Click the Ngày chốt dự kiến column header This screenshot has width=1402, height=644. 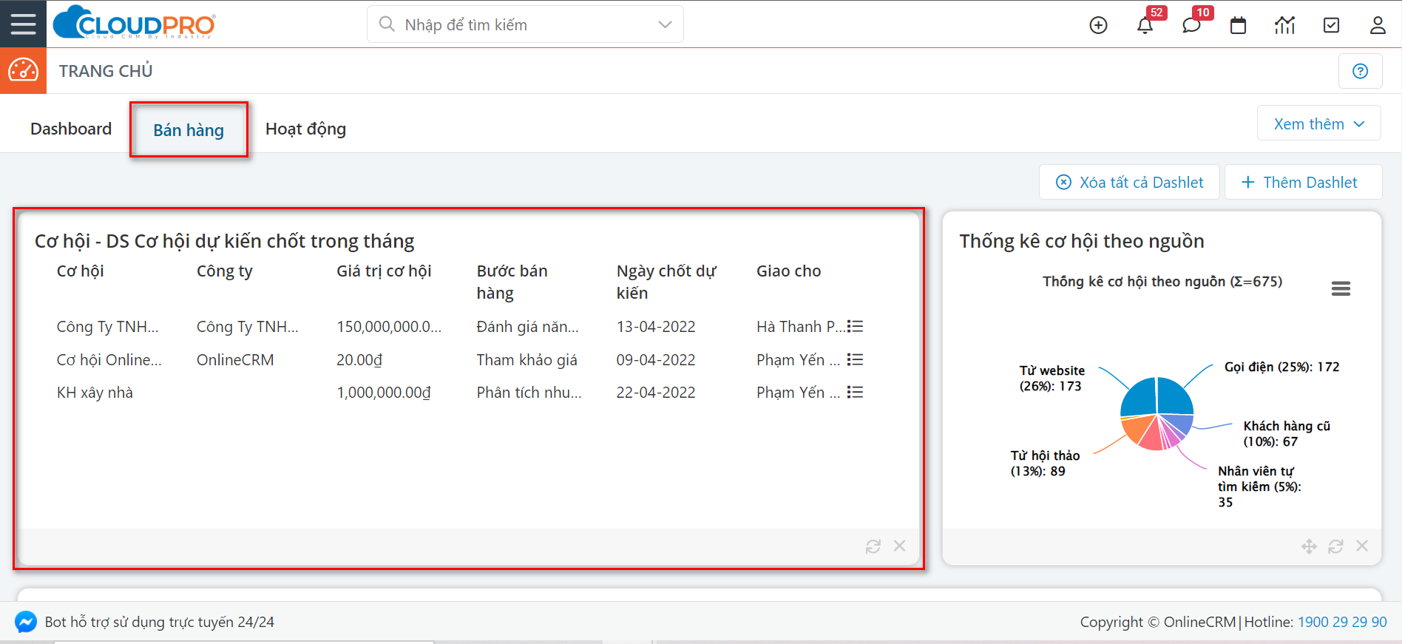[666, 282]
